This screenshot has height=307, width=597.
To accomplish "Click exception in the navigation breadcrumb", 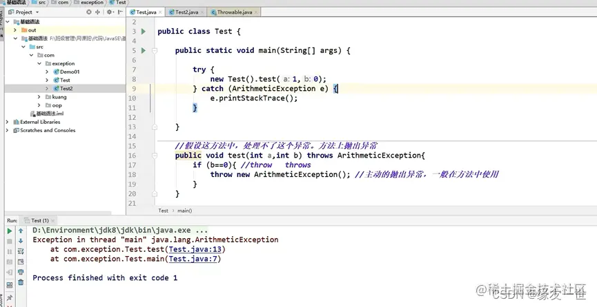I will point(89,2).
